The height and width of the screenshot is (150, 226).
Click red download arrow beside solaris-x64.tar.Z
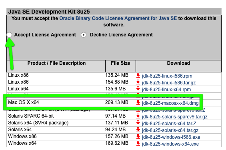[138, 123]
